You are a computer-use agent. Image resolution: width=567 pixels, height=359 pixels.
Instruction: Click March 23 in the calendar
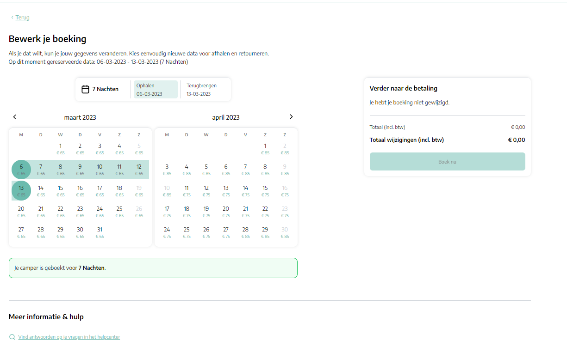[80, 212]
